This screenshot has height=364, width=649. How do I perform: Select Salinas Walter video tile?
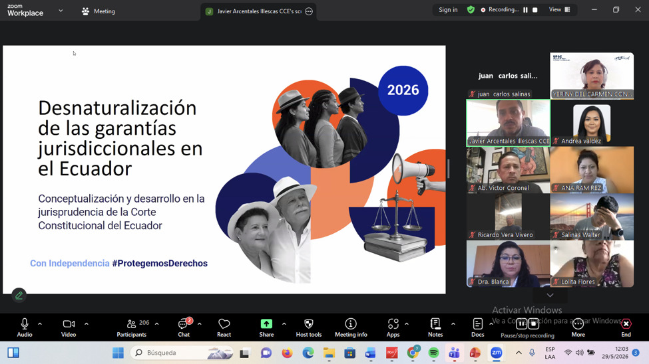(x=592, y=217)
